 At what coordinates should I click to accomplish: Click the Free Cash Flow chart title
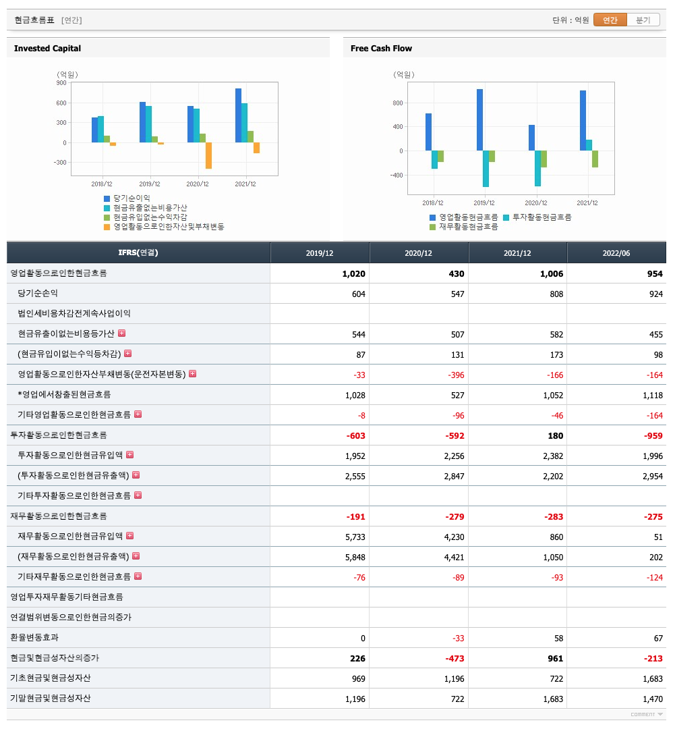coord(381,49)
